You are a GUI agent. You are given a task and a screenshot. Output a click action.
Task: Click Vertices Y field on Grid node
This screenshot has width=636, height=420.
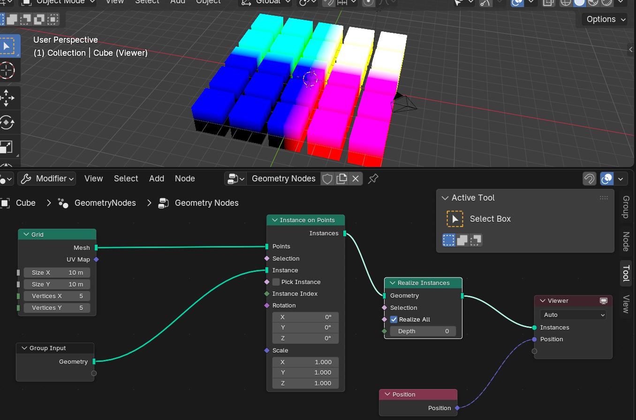pyautogui.click(x=57, y=307)
